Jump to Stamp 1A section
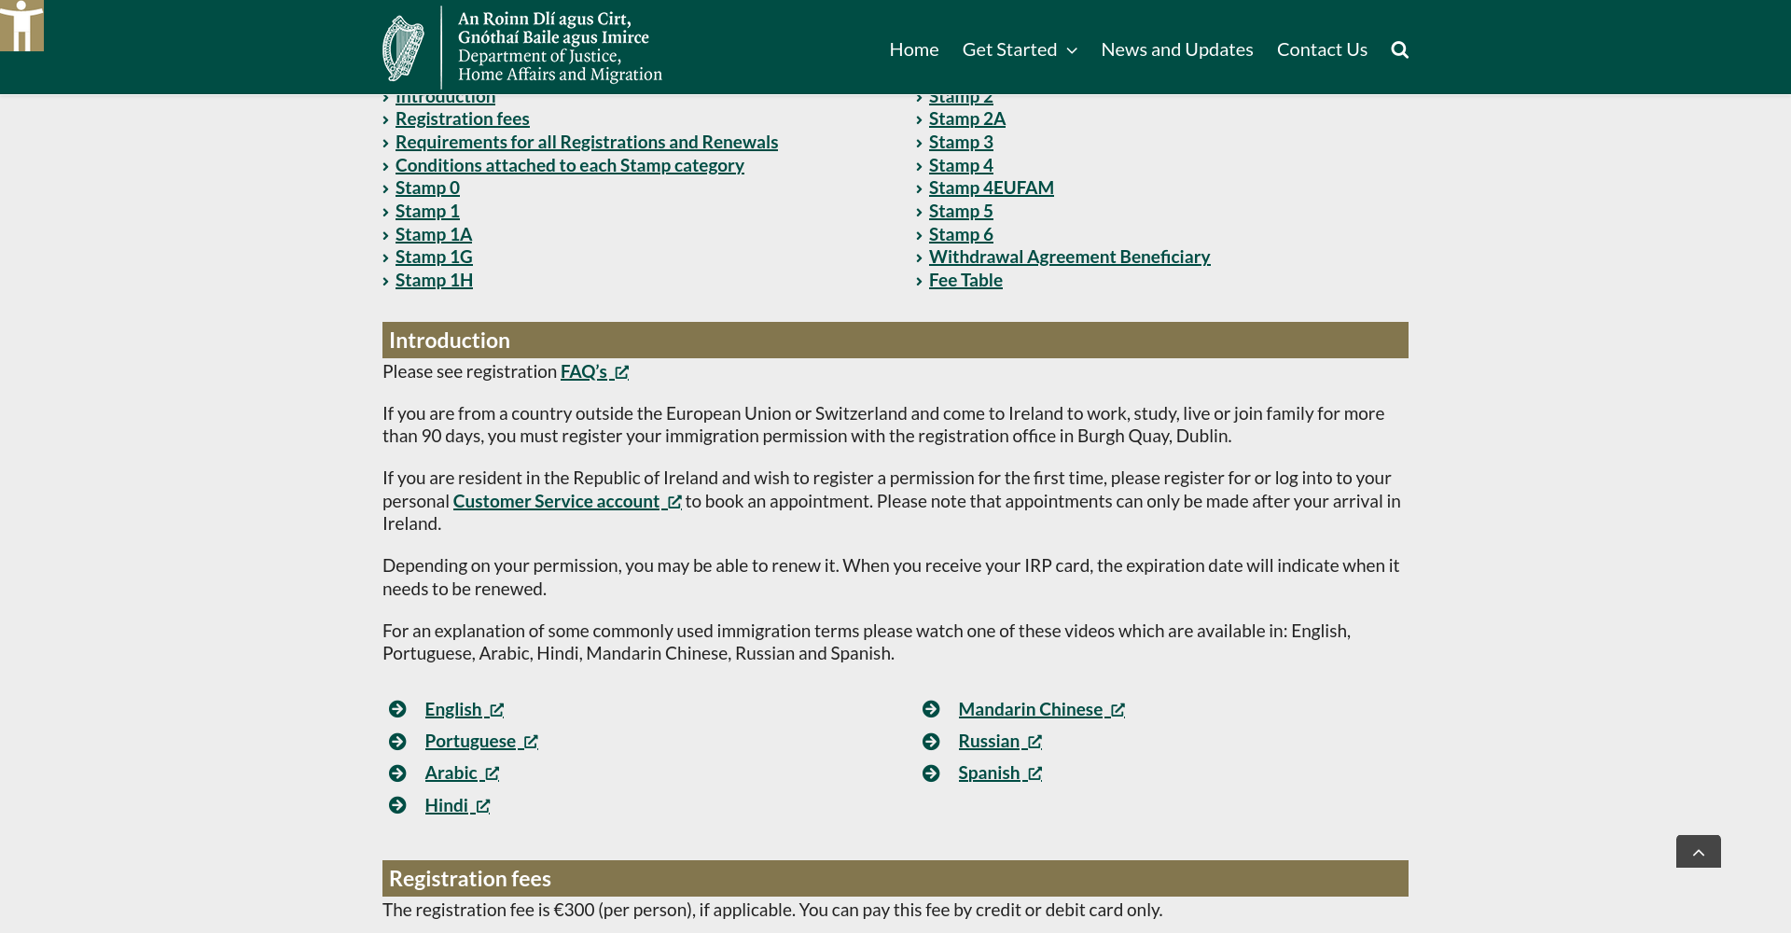1791x933 pixels. [433, 234]
